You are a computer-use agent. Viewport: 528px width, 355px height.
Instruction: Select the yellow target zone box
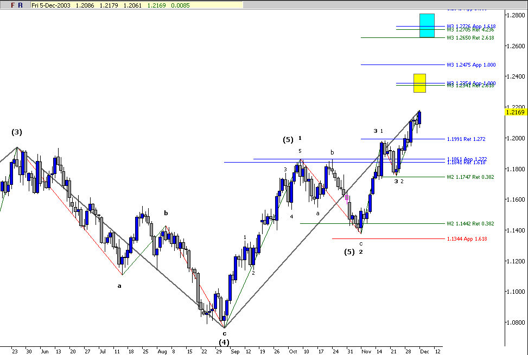click(419, 83)
